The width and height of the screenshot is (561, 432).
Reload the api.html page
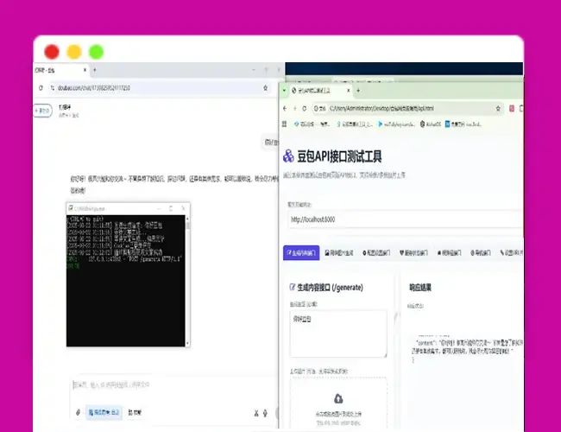pyautogui.click(x=304, y=108)
